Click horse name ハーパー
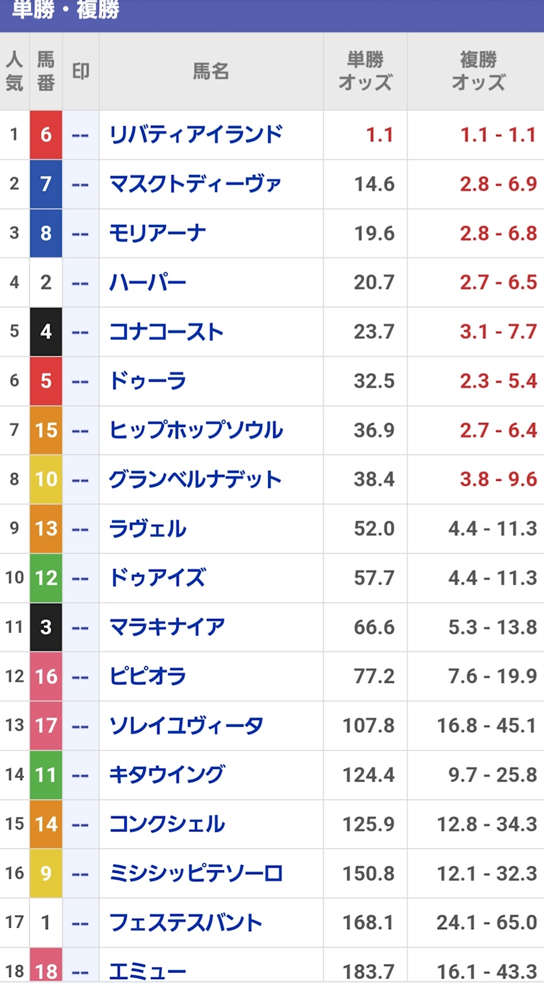The width and height of the screenshot is (544, 983). (148, 282)
